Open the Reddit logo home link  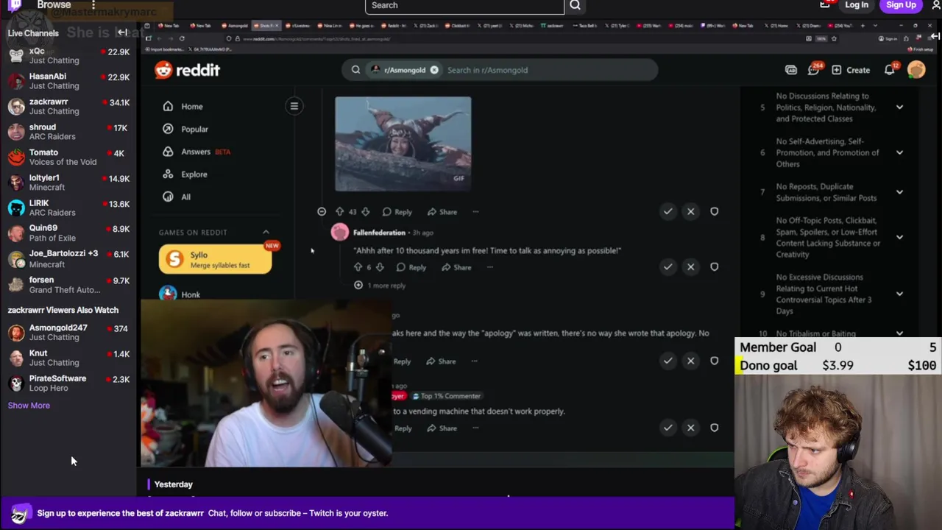point(187,70)
